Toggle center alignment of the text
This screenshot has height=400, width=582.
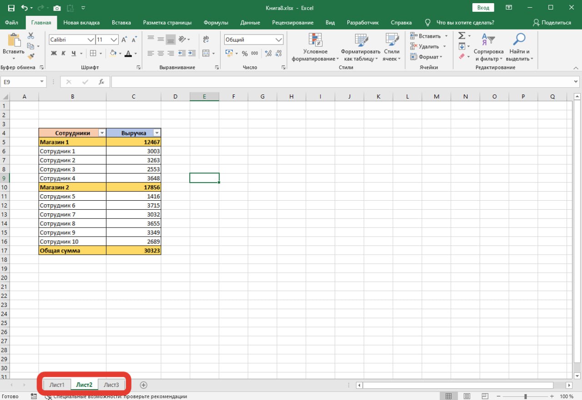coord(160,53)
